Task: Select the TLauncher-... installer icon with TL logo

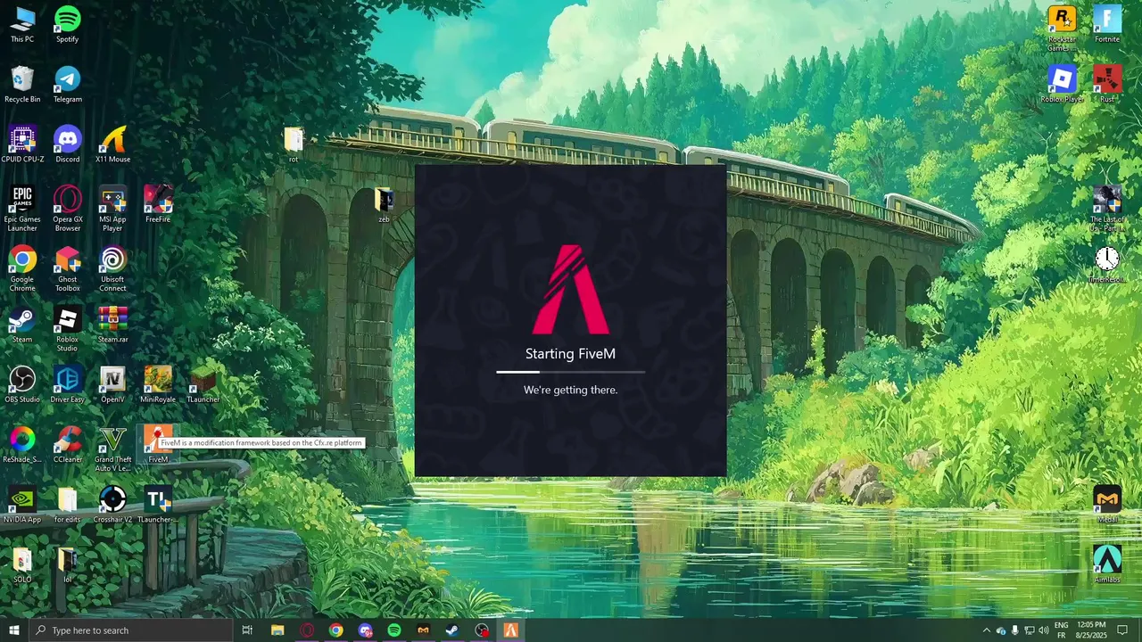Action: point(158,504)
